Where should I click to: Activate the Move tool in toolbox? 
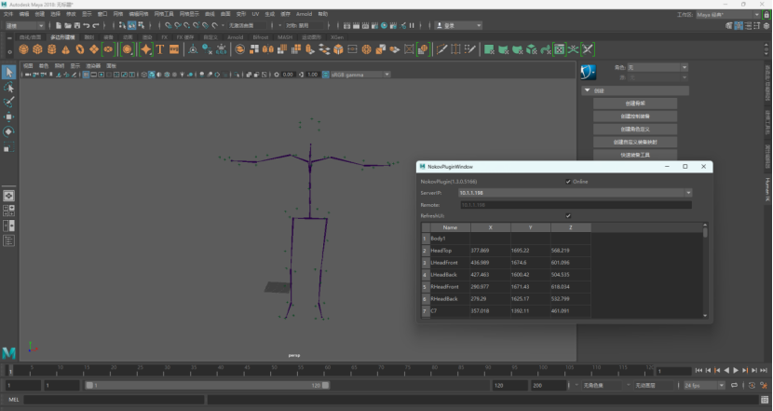tap(9, 116)
